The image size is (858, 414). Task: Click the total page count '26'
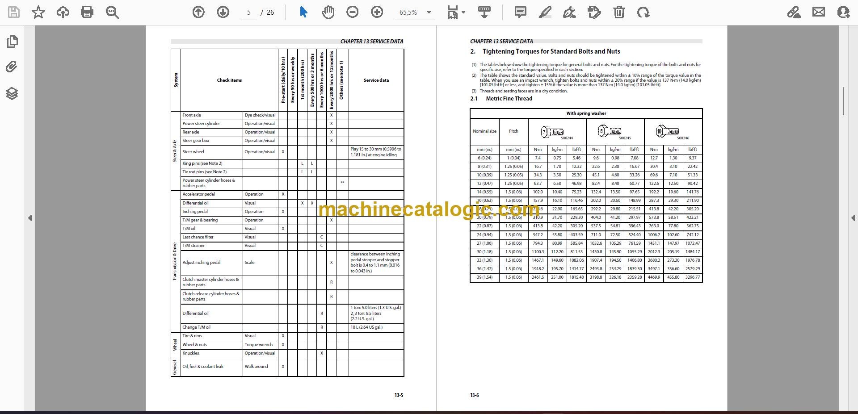270,13
